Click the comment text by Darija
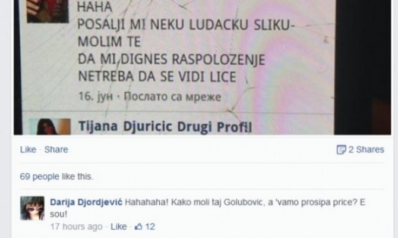Screen dimensions: 398x238 tap(208, 208)
